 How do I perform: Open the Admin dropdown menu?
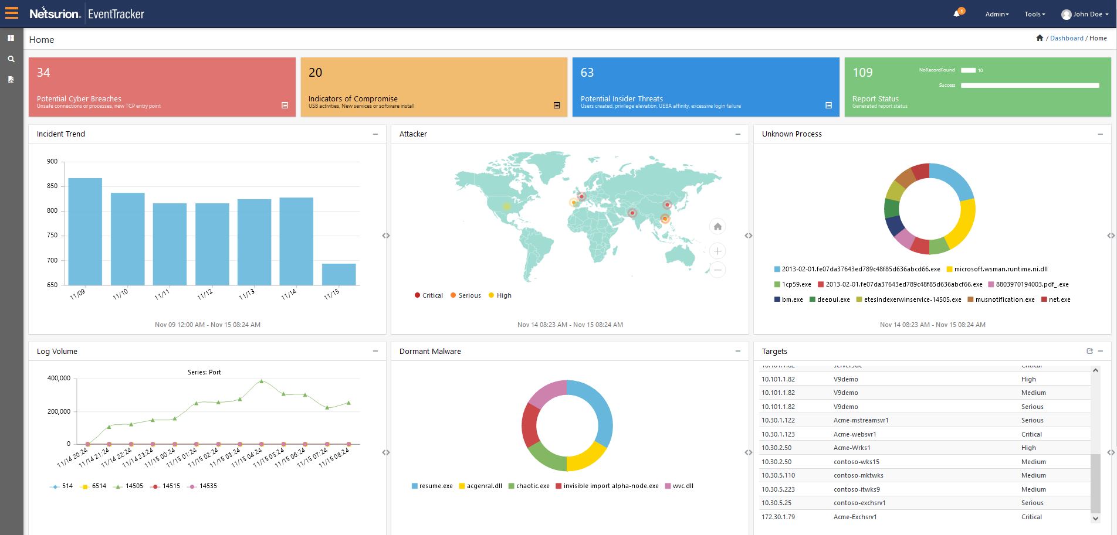point(996,13)
